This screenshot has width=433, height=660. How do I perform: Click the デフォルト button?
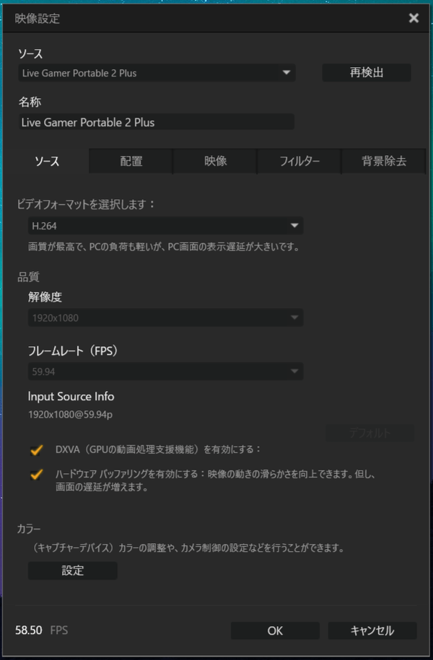(x=369, y=433)
